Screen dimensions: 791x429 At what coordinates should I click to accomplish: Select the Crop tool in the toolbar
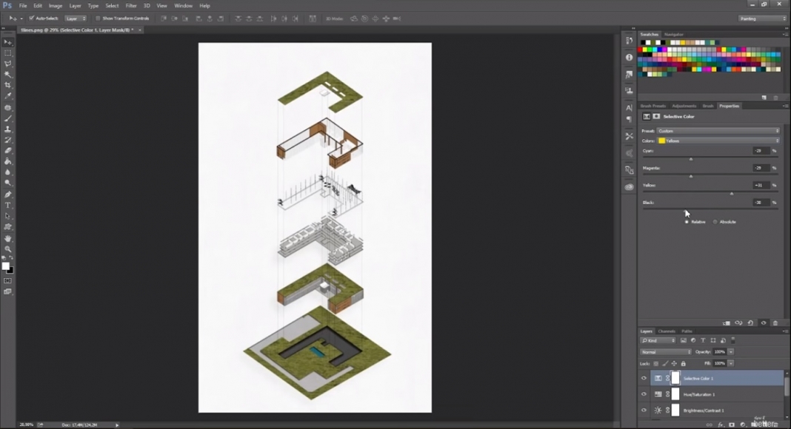click(x=8, y=86)
